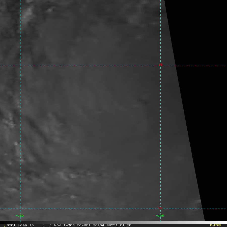Click grid intersection of 15 latitude and -130 longitude

pos(20,65)
